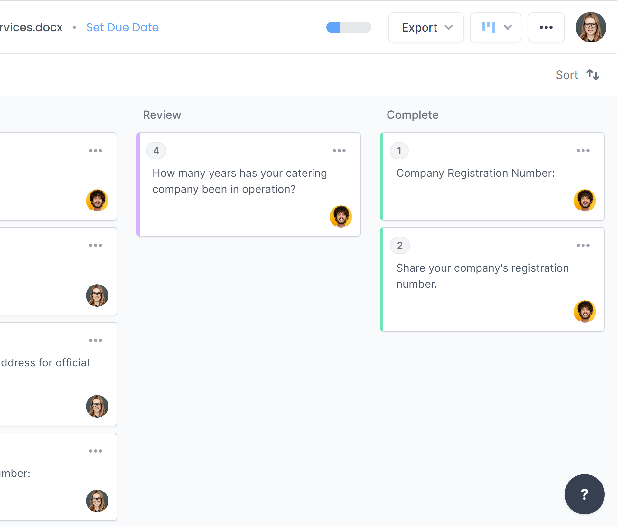Click the board view layout icon
Screen dimensions: 617x526
488,27
